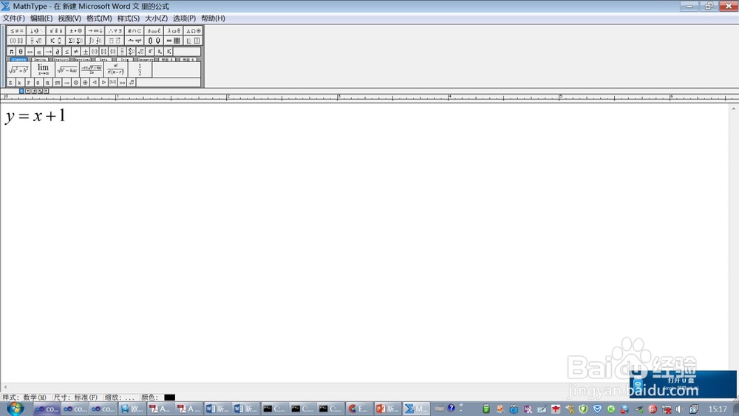Click the status bar size 标准(F)

pyautogui.click(x=86, y=397)
